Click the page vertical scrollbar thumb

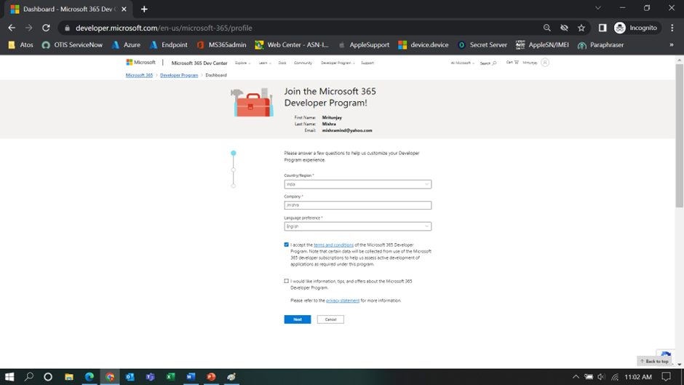point(679,135)
